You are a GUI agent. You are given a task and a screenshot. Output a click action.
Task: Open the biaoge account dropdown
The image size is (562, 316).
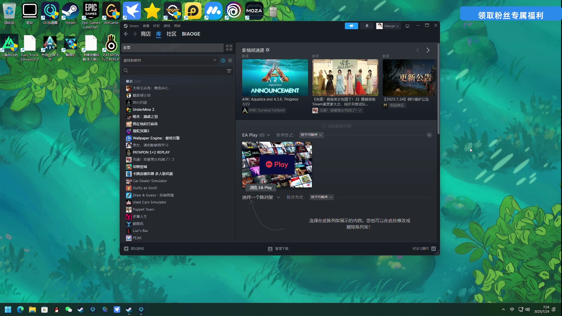point(388,26)
